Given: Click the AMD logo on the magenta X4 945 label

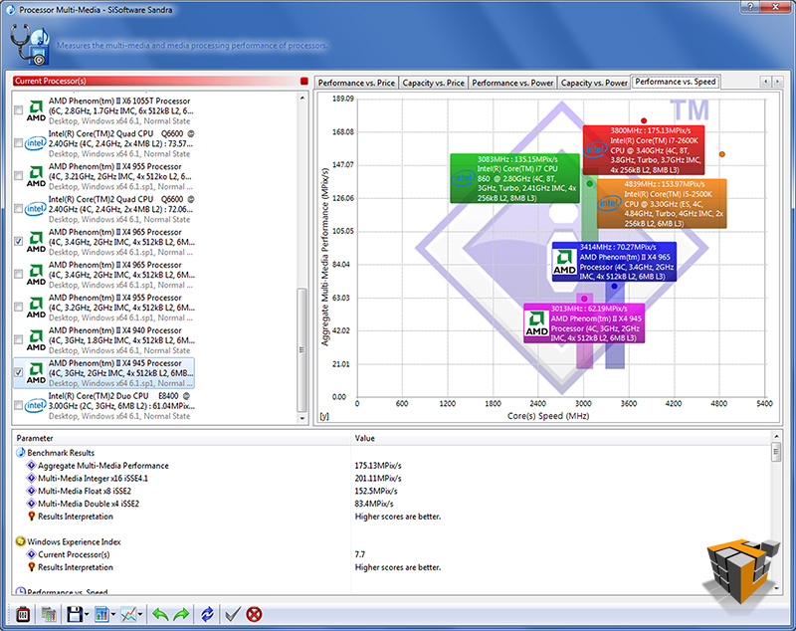Looking at the screenshot, I should [536, 323].
